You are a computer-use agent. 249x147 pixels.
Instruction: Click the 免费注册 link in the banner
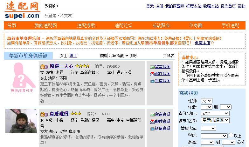click(202, 43)
